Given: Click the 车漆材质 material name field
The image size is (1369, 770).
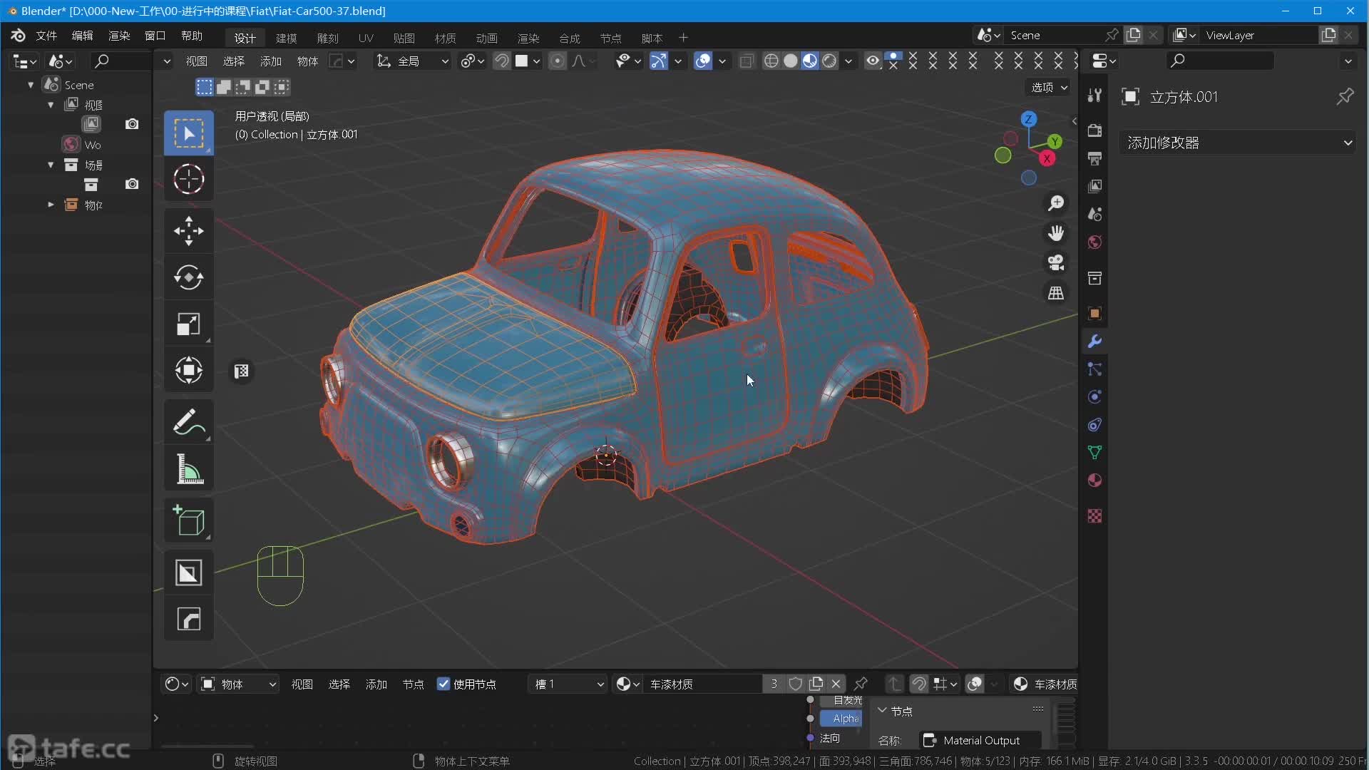Looking at the screenshot, I should click(x=703, y=684).
